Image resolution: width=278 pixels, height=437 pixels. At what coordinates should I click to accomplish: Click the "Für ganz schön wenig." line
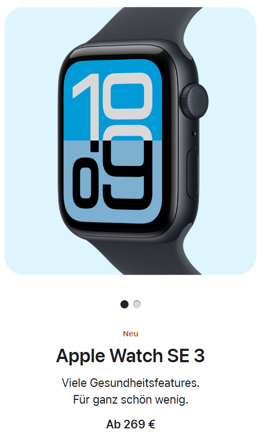point(131,400)
